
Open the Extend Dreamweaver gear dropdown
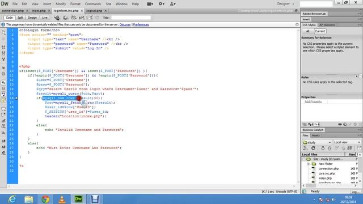161,4
